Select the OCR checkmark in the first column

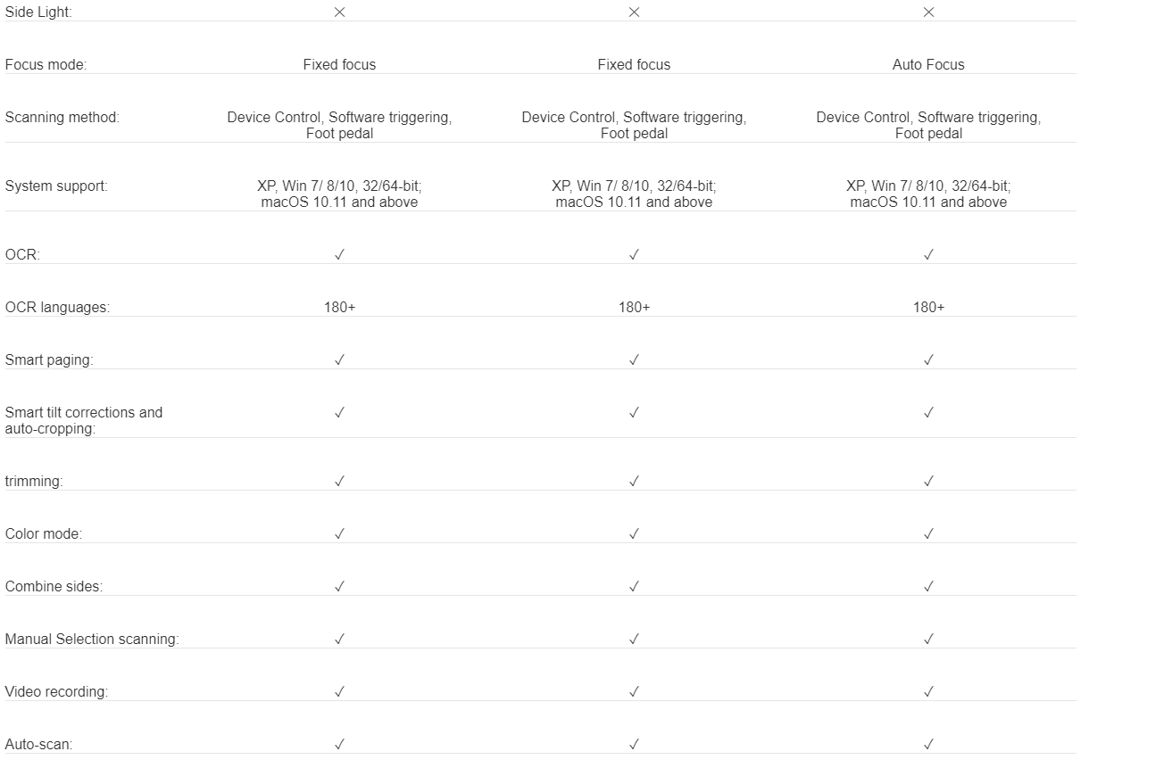(x=339, y=254)
